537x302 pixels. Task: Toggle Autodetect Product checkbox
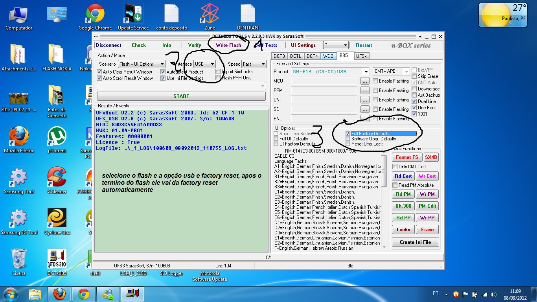click(163, 72)
